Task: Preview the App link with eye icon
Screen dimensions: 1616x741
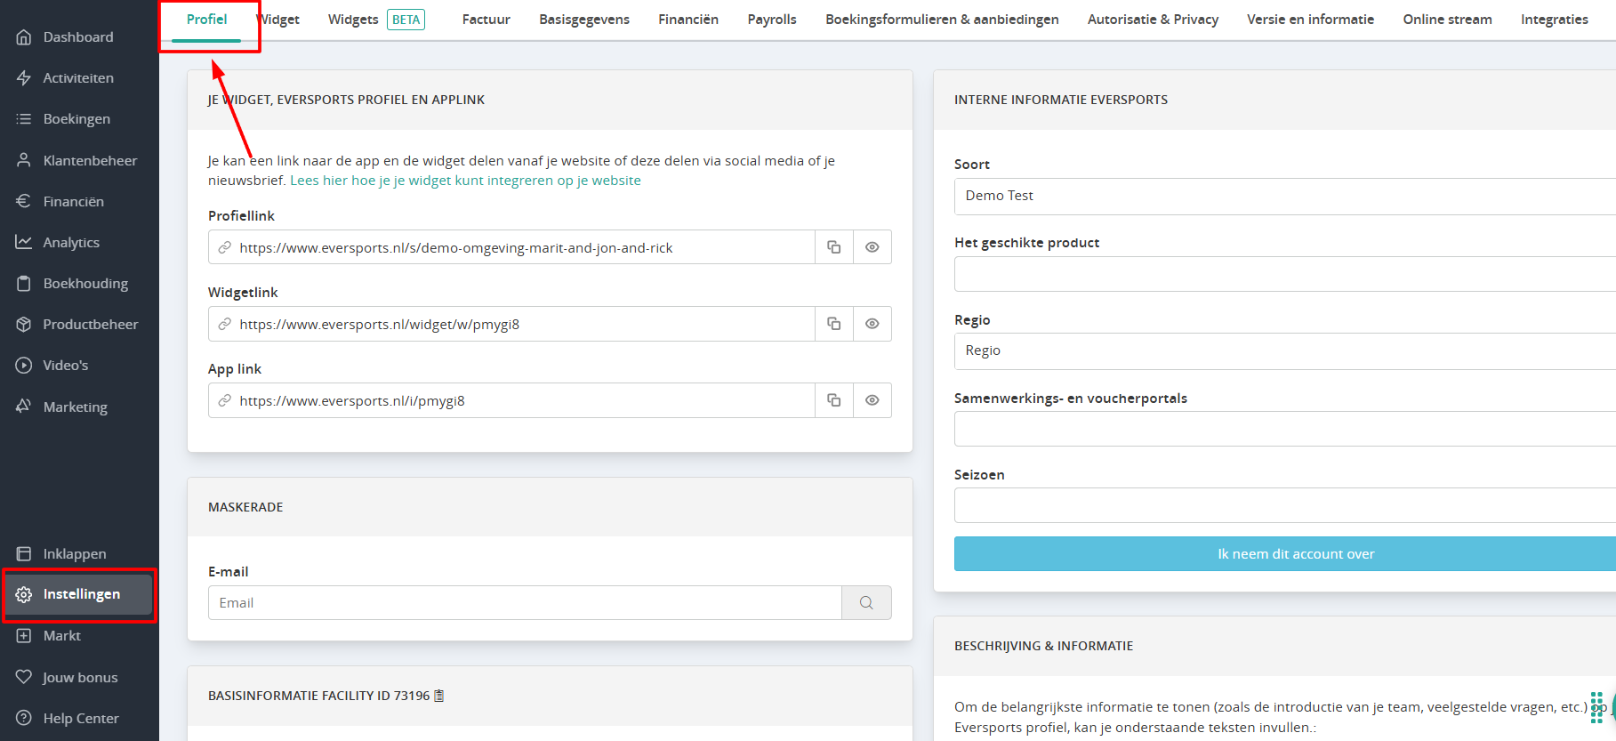Action: [x=872, y=400]
